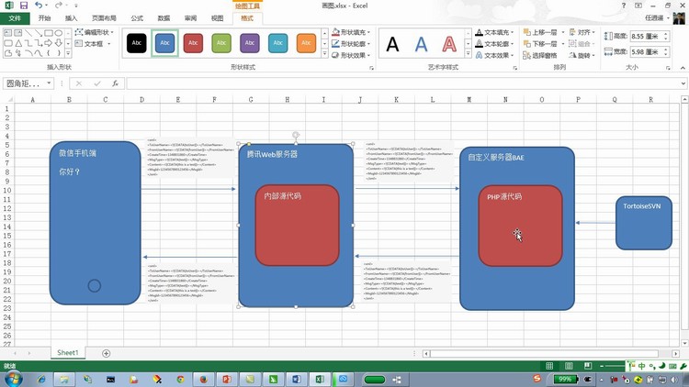Open 选择窗格 (Selection Pane)
Image resolution: width=689 pixels, height=387 pixels.
coord(540,55)
